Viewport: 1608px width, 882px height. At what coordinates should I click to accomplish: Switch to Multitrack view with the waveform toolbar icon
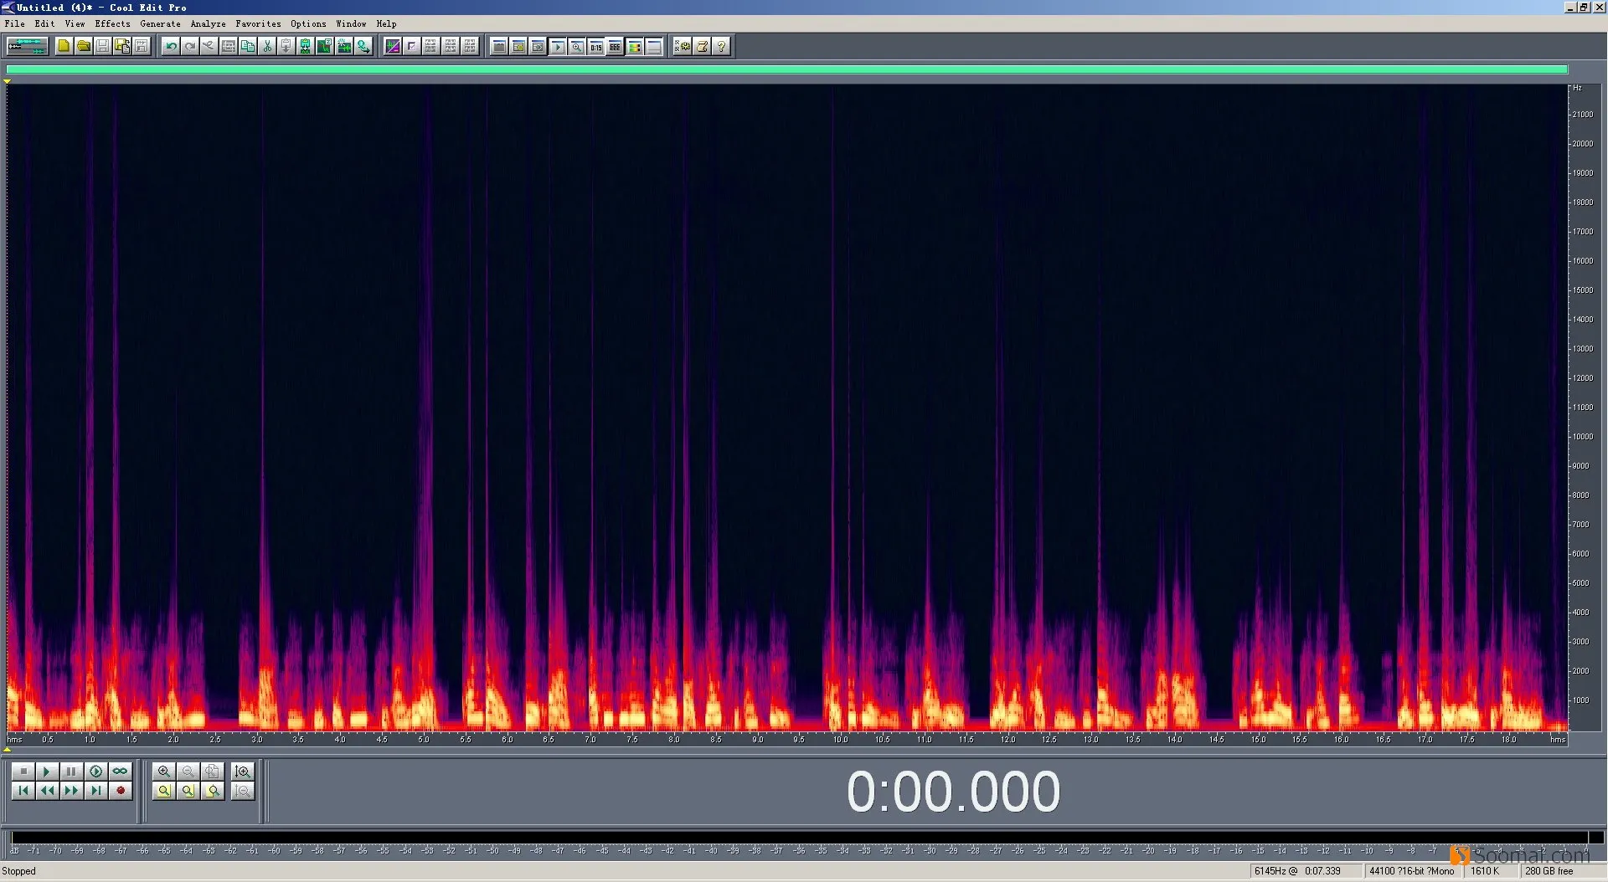coord(27,46)
